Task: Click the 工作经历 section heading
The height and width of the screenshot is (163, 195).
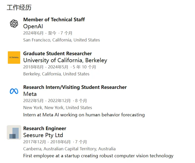Action: [x=19, y=8]
